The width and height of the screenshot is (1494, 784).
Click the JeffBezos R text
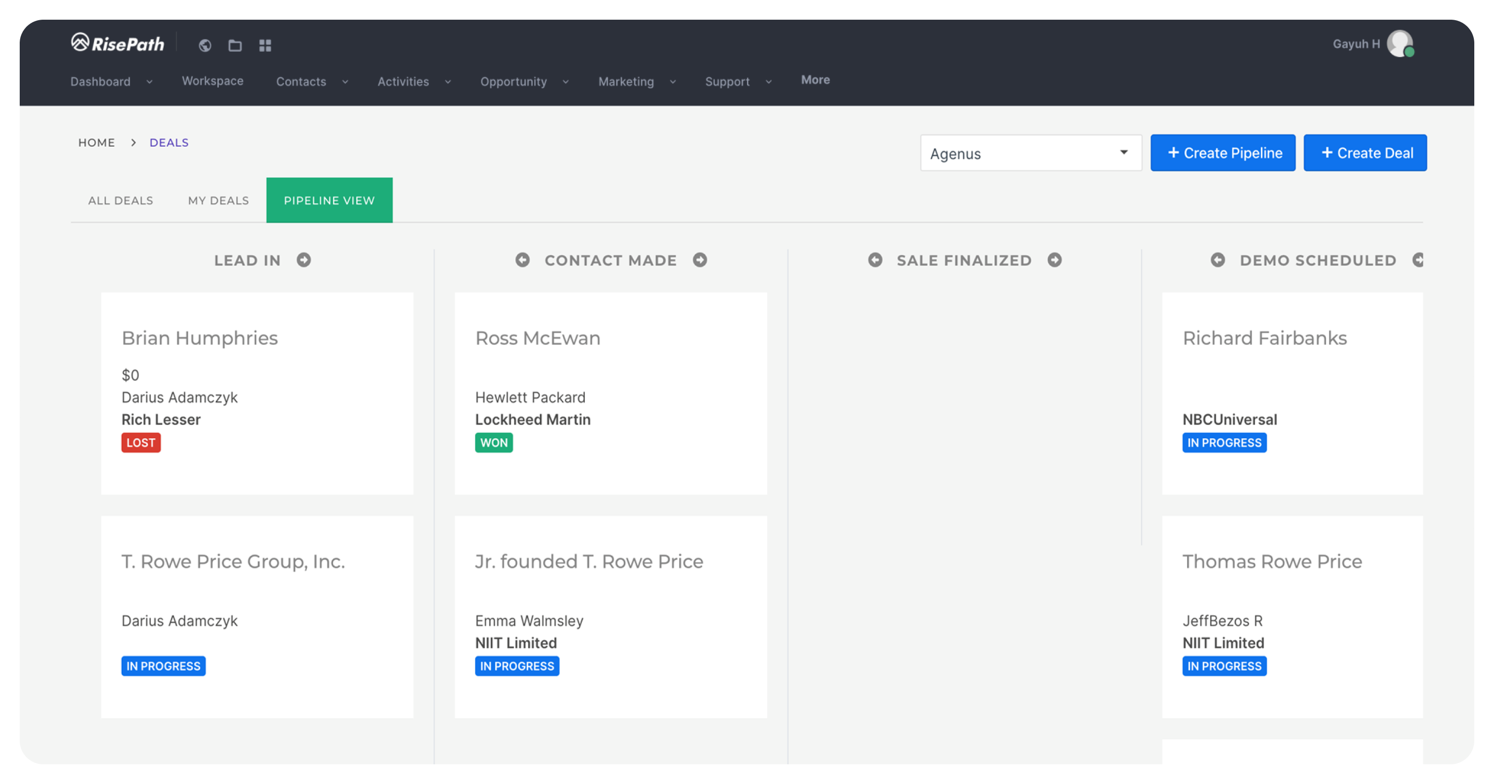(1222, 621)
